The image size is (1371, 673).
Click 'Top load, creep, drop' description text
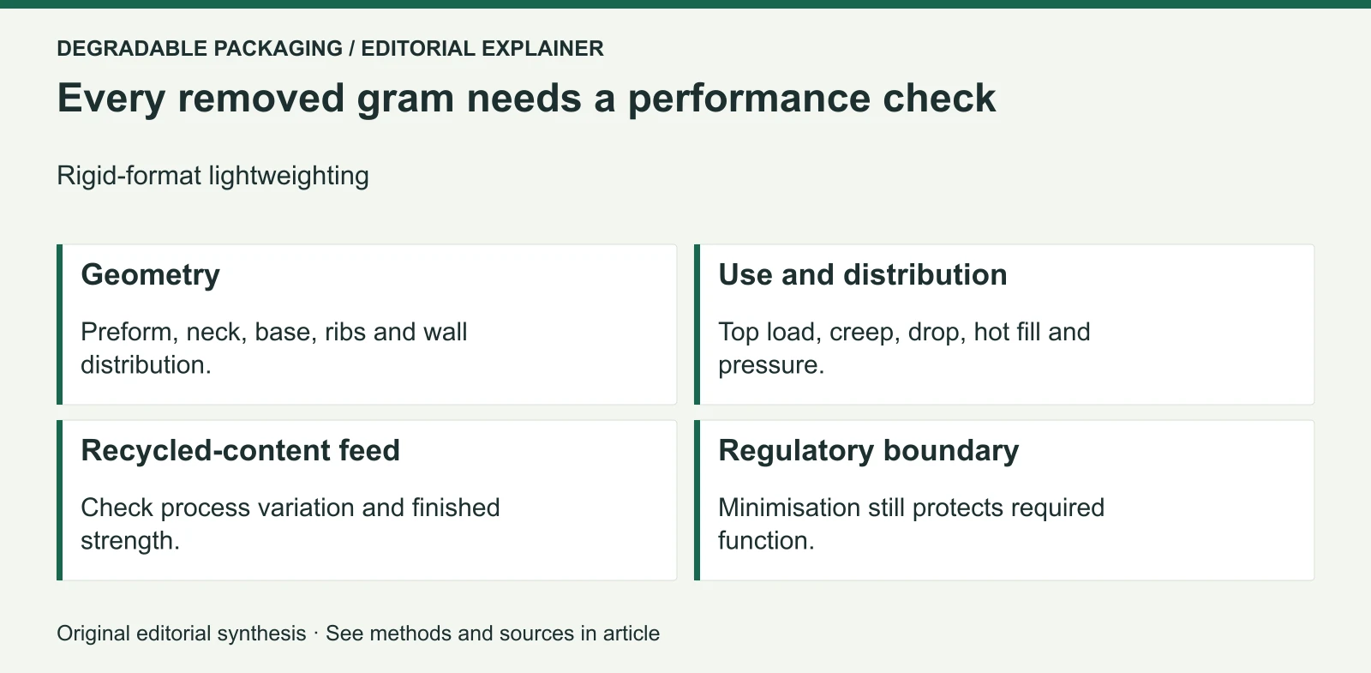tap(904, 348)
